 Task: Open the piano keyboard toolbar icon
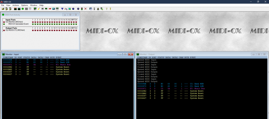tap(57, 9)
